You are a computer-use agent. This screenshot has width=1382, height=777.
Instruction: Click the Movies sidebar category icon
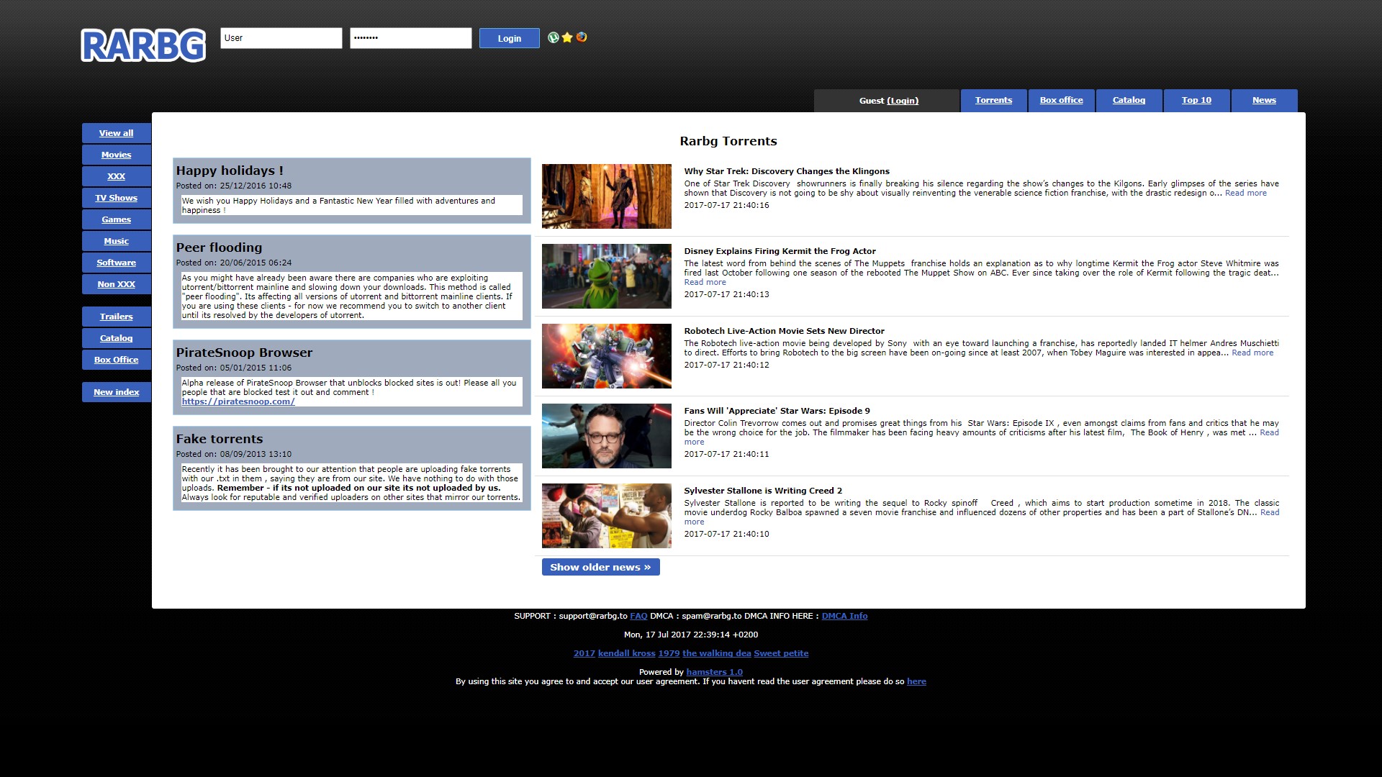(x=115, y=154)
